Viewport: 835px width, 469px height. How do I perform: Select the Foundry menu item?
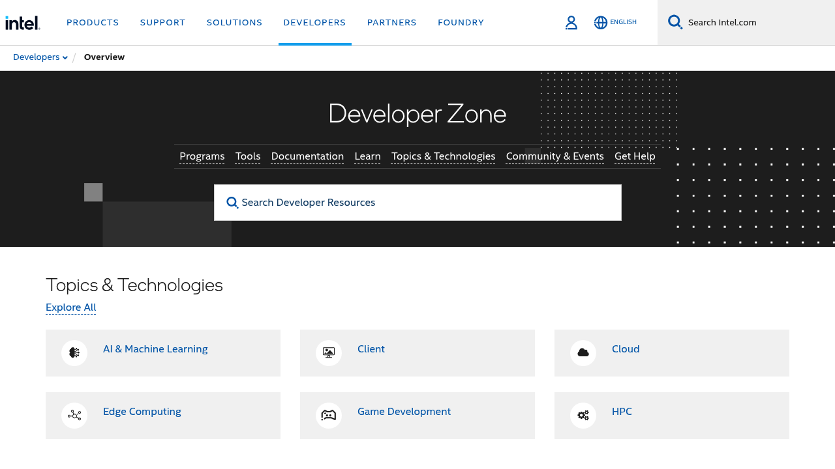[x=461, y=23]
